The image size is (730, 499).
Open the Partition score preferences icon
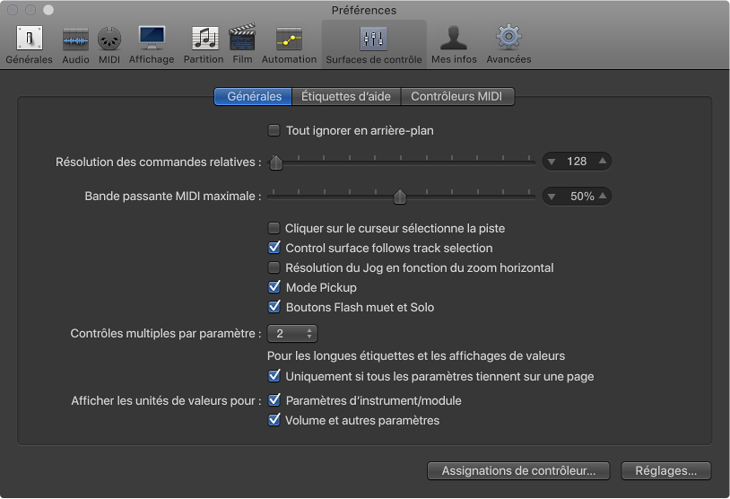pyautogui.click(x=204, y=39)
